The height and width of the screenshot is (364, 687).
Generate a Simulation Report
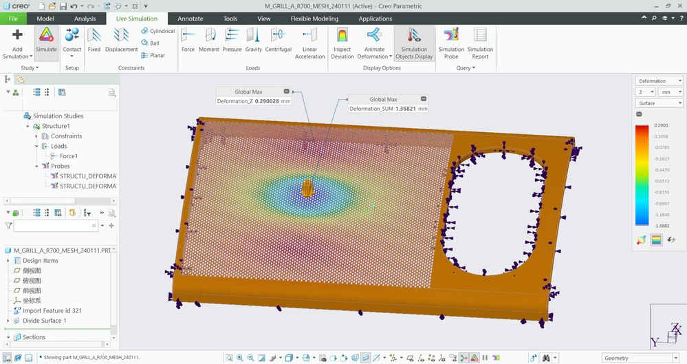point(480,43)
